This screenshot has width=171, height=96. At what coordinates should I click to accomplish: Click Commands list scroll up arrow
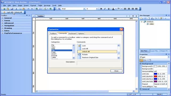(119, 46)
